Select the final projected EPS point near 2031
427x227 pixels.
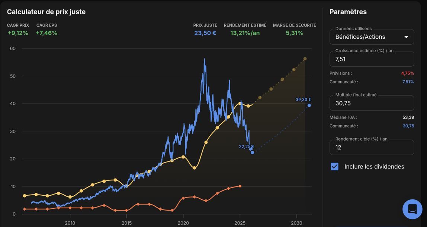[x=305, y=59]
